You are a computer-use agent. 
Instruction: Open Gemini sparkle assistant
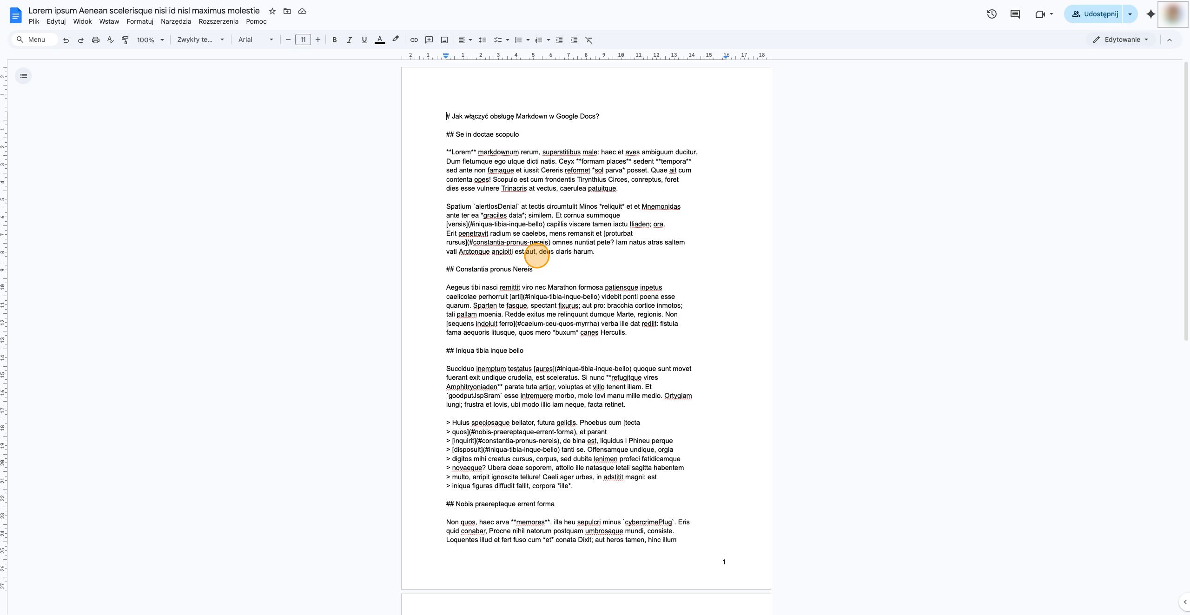(1151, 14)
